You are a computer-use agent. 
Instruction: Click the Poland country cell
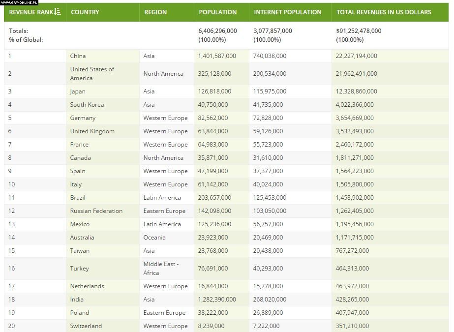click(x=80, y=313)
